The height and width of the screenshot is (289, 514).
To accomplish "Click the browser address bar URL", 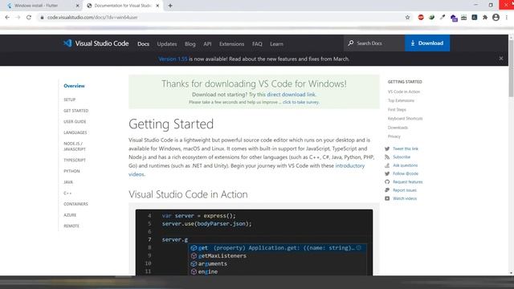I will coord(92,18).
